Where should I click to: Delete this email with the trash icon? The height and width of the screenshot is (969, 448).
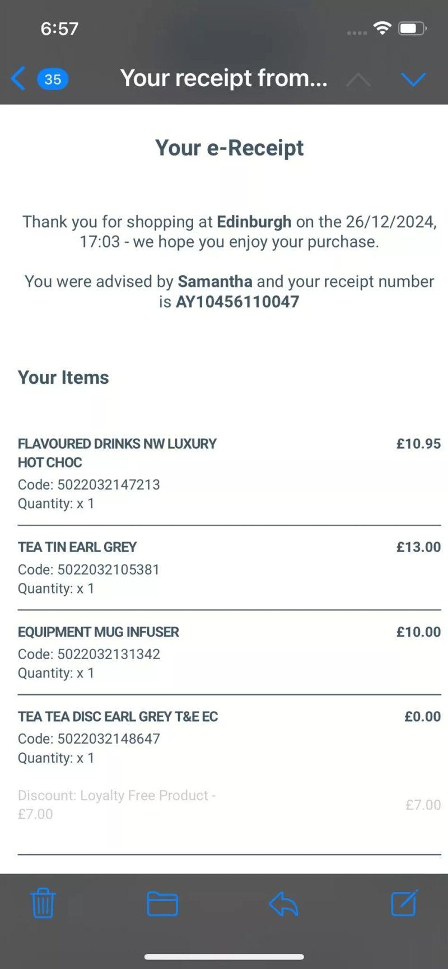point(43,903)
